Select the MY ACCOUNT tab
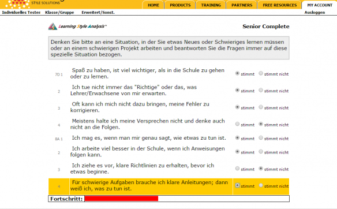Viewport: 337px width, 209px height. coord(320,5)
